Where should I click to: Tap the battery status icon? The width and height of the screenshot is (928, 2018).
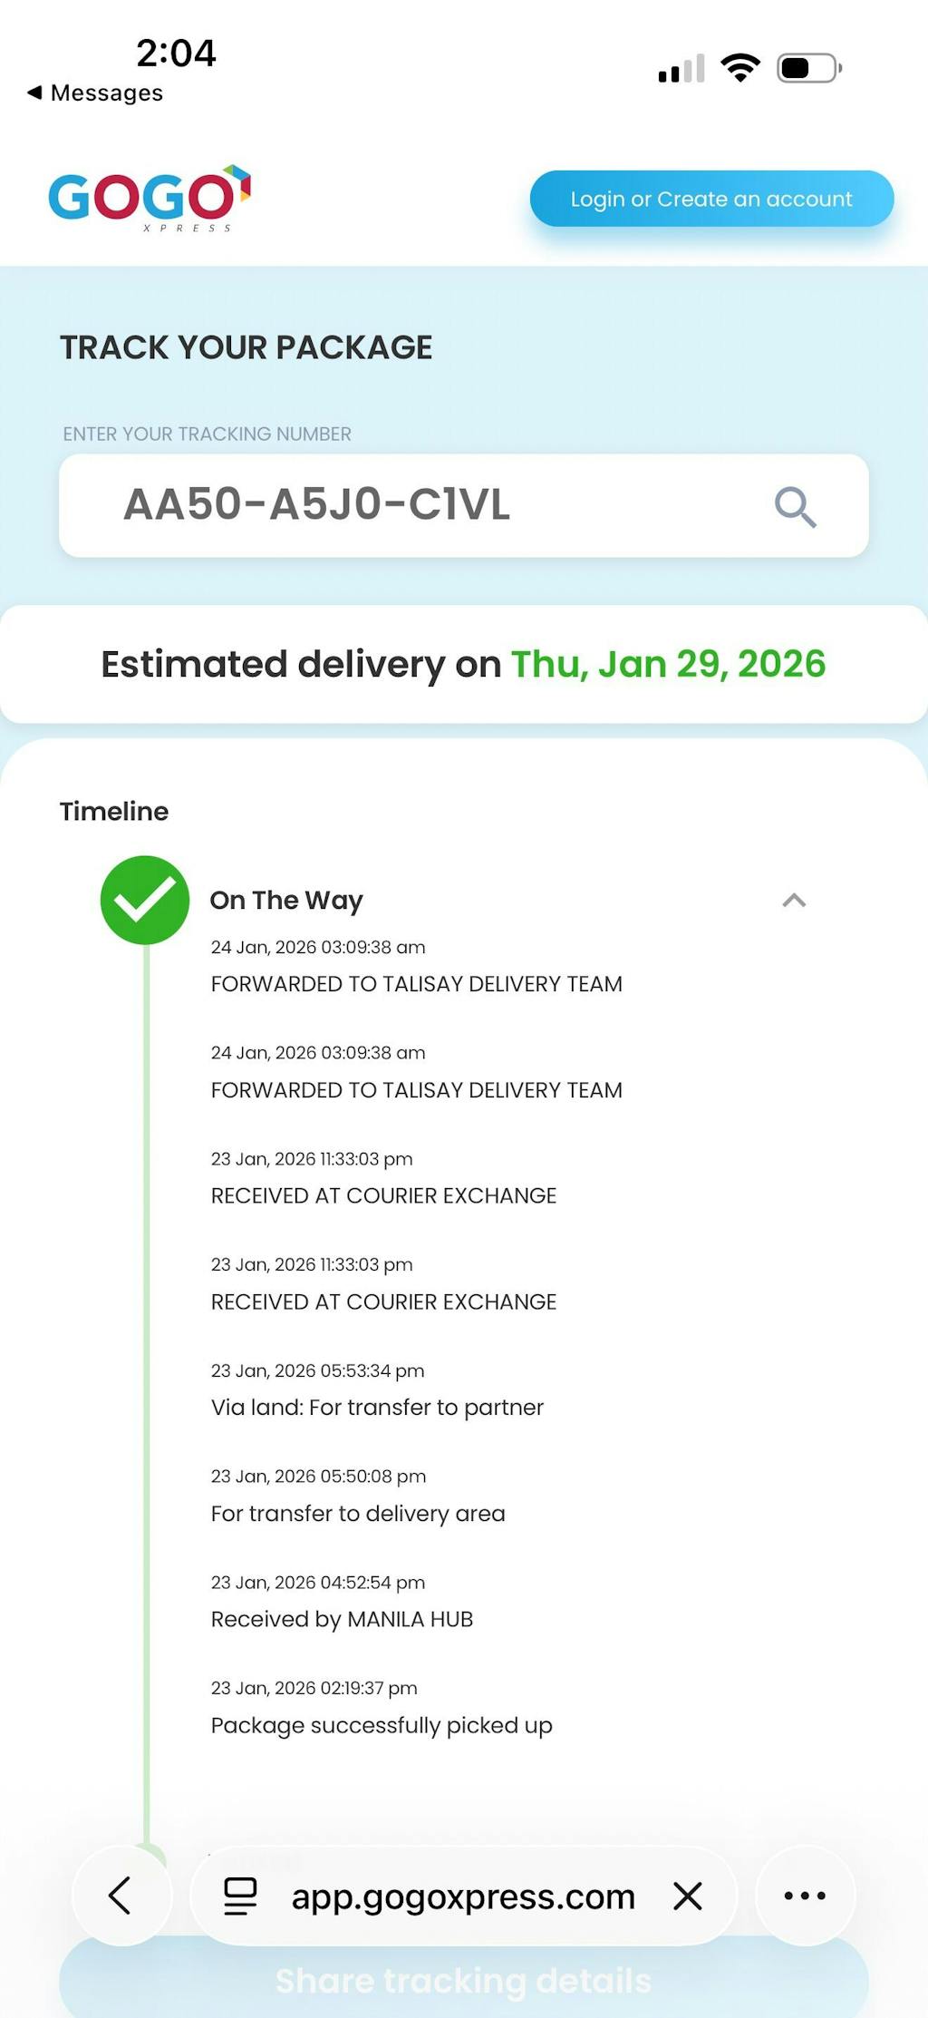[808, 68]
